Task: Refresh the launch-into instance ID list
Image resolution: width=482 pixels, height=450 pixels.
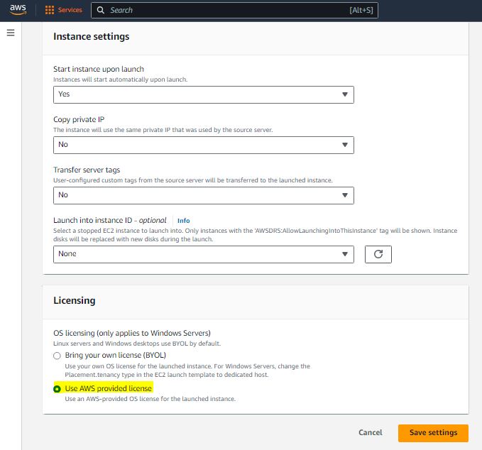Action: point(378,254)
